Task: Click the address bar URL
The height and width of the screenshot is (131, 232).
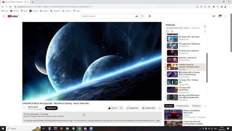Action: [x=54, y=7]
